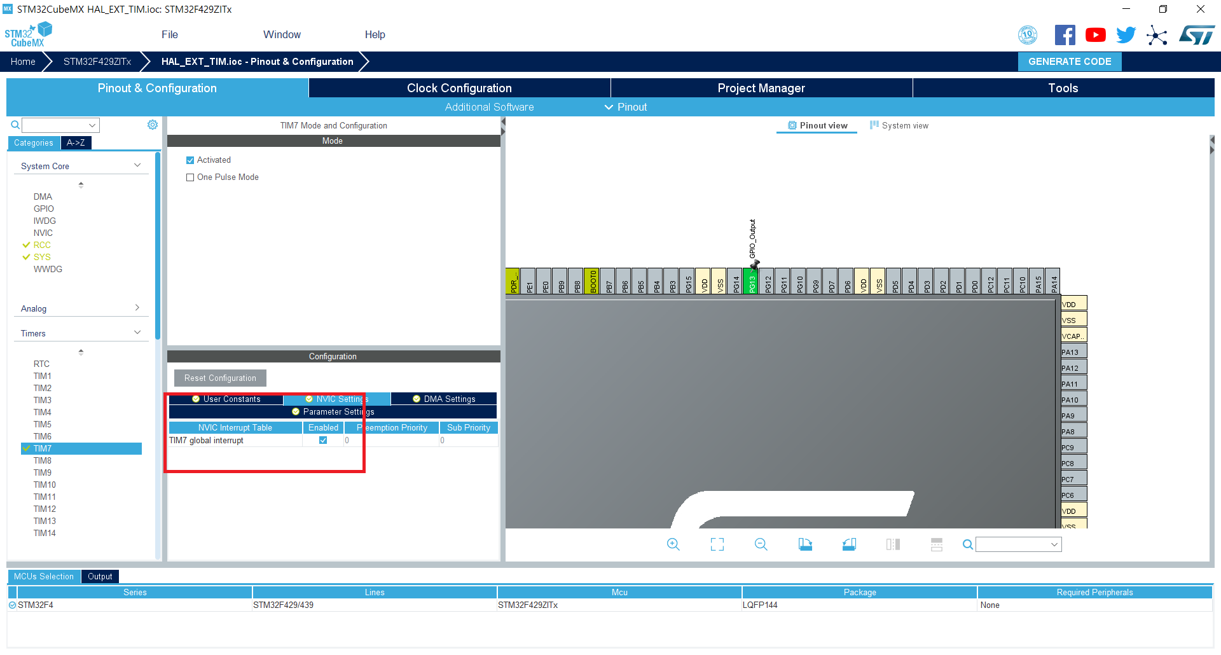The image size is (1221, 655).
Task: Open the YouTube icon link
Action: 1095,35
